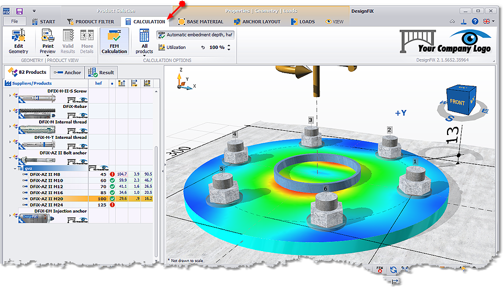Open the File menu
Viewport: 503px width, 288px height.
click(x=15, y=22)
